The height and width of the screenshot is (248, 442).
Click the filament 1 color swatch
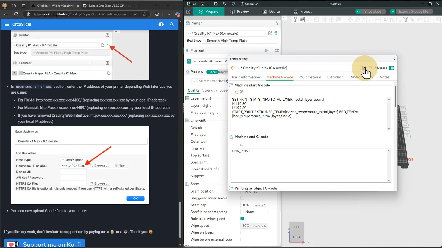[189, 61]
